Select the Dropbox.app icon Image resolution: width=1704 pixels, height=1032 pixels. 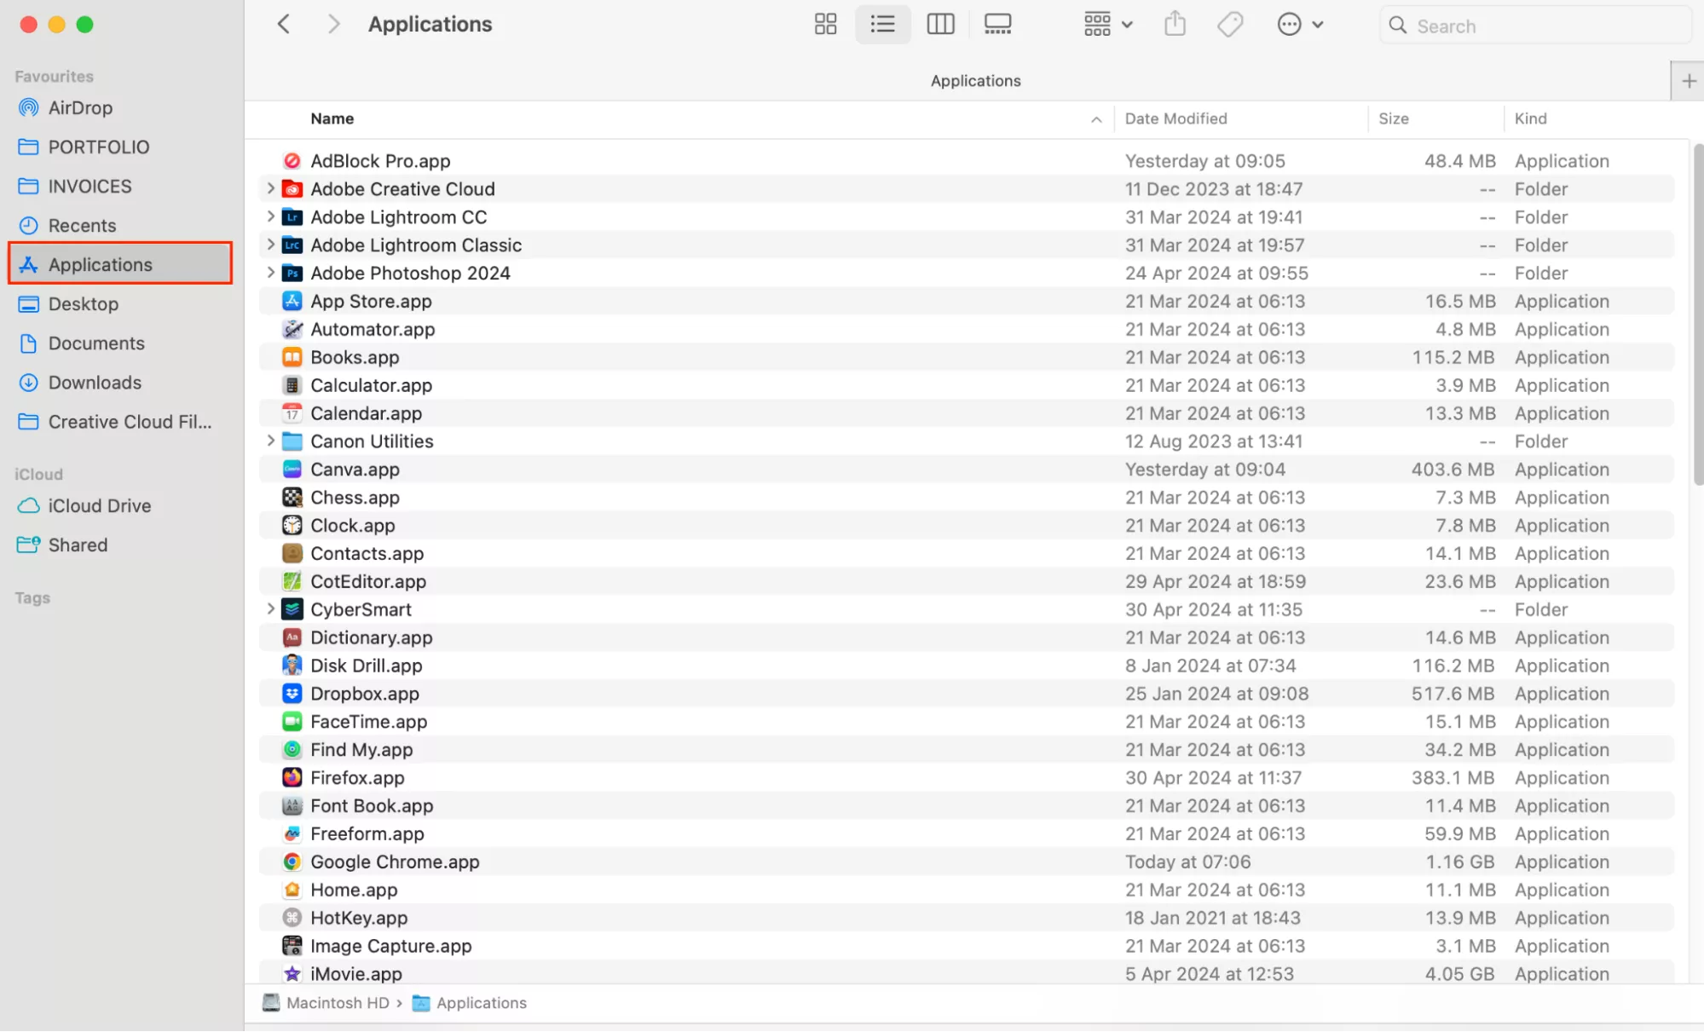coord(292,693)
